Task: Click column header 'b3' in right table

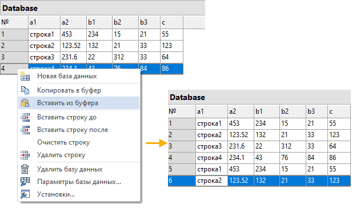Action: pyautogui.click(x=317, y=111)
